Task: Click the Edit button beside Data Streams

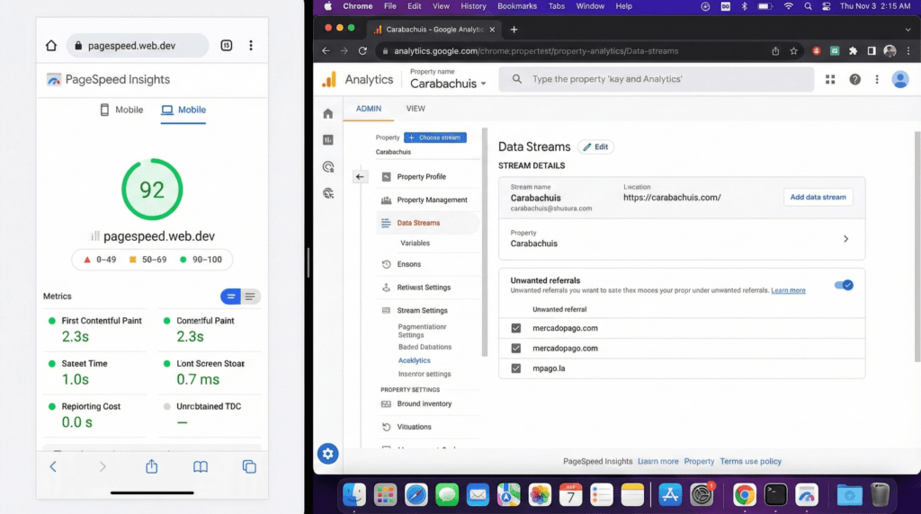Action: [595, 146]
